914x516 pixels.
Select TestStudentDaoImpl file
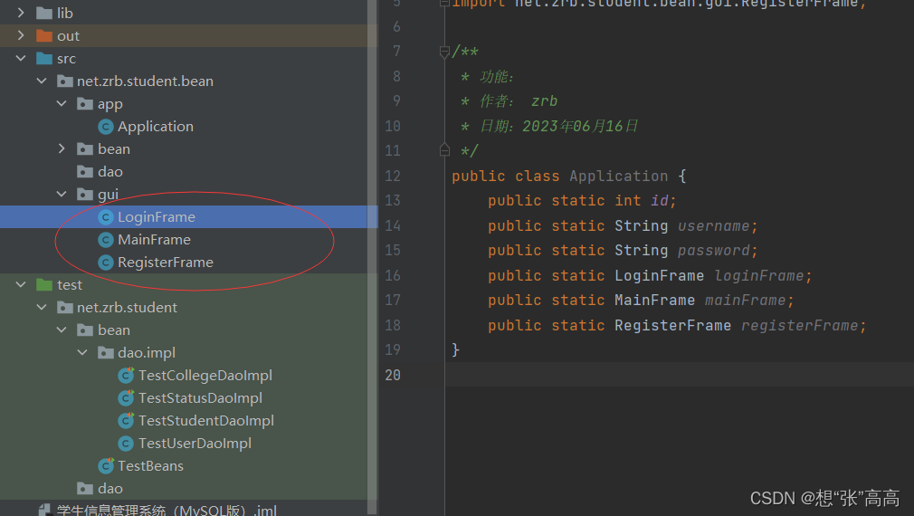206,421
